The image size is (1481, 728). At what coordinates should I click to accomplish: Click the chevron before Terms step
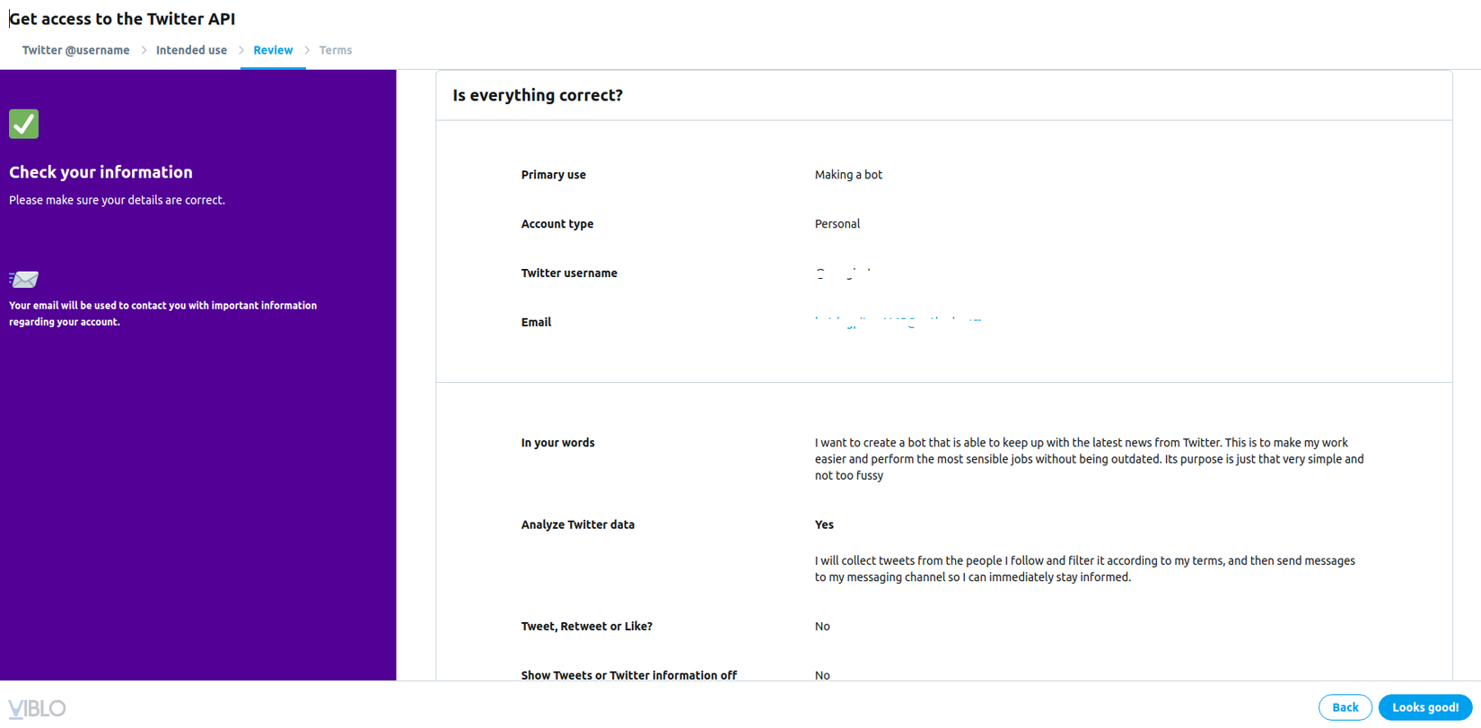[x=307, y=50]
